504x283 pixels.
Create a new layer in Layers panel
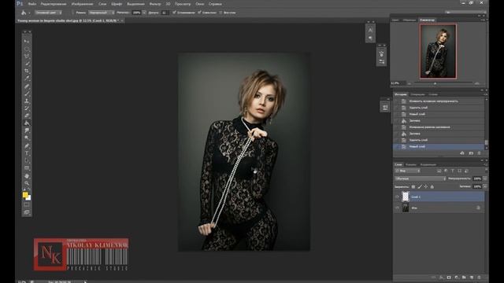472,277
